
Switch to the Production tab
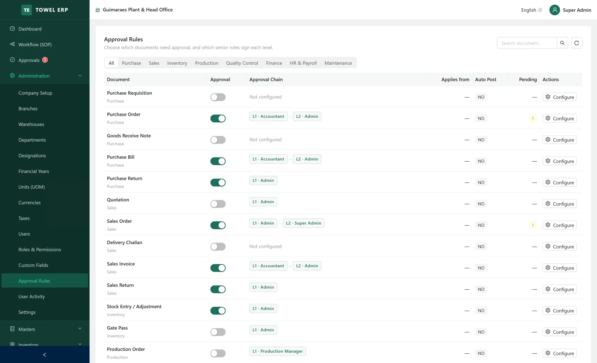[x=206, y=63]
